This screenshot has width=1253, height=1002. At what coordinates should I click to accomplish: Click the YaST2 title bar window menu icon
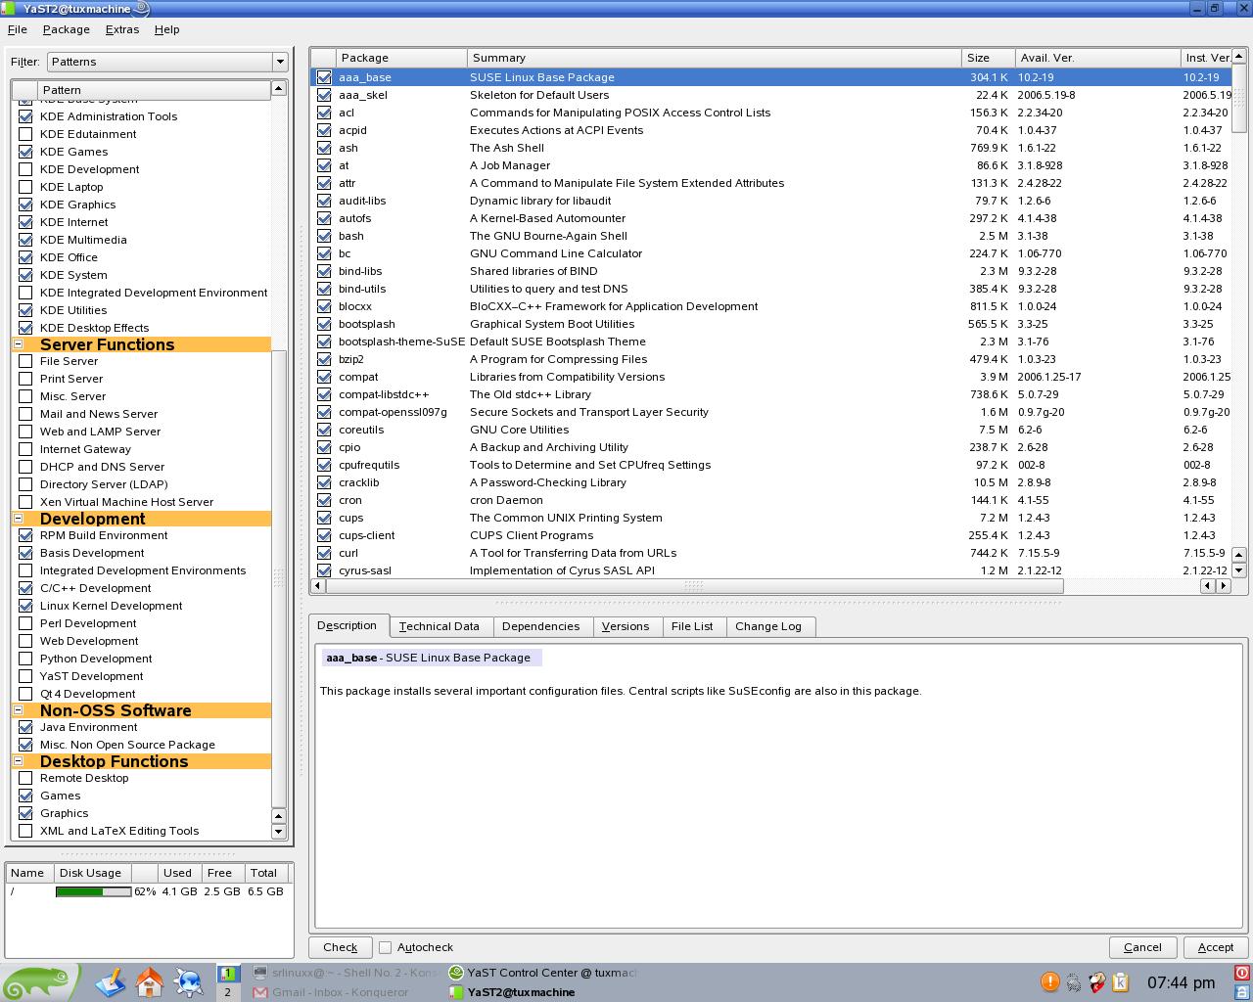click(x=10, y=9)
